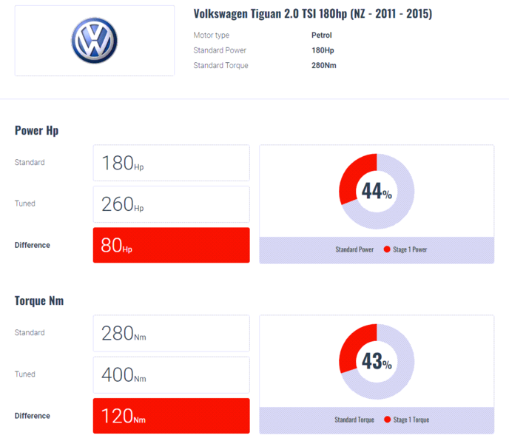Viewport: 509px width, 444px height.
Task: Click the Petrol motor type value
Action: [x=321, y=35]
